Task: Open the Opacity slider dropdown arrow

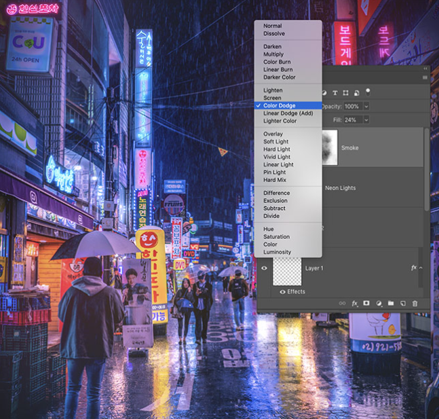Action: coord(366,107)
